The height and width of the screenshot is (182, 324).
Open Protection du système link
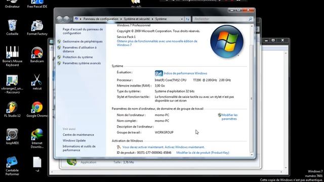77,57
